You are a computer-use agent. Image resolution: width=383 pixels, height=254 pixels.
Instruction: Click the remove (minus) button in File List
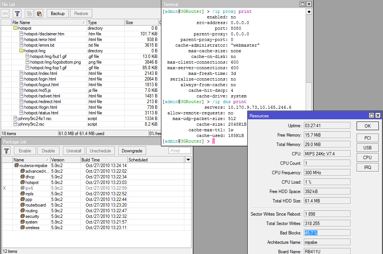(5, 14)
